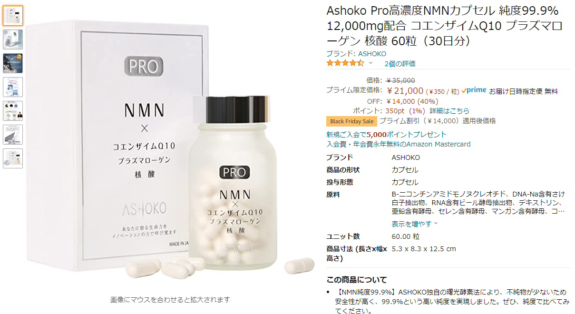The height and width of the screenshot is (314, 575).
Task: Click the Black Friday Sale badge
Action: (x=351, y=121)
